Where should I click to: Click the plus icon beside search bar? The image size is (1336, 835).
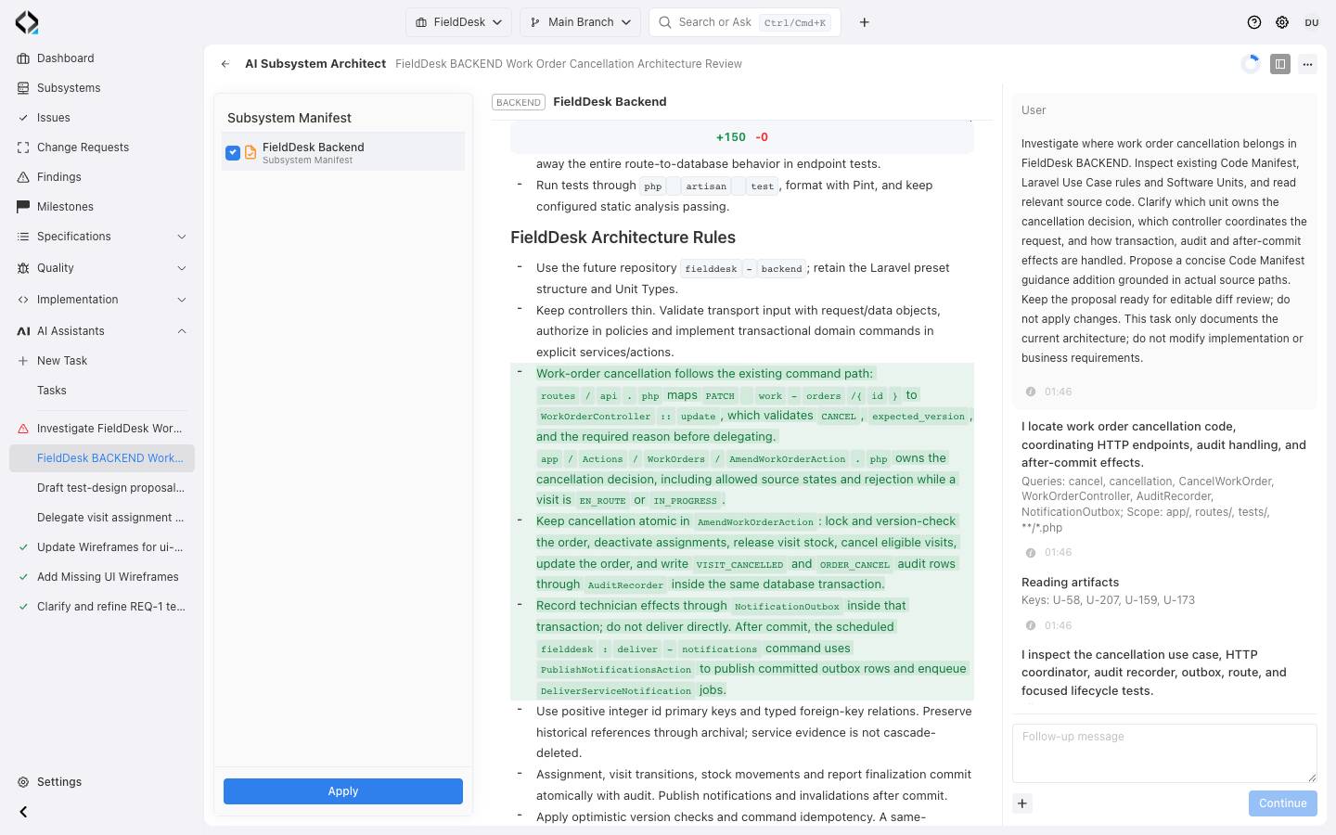[865, 22]
